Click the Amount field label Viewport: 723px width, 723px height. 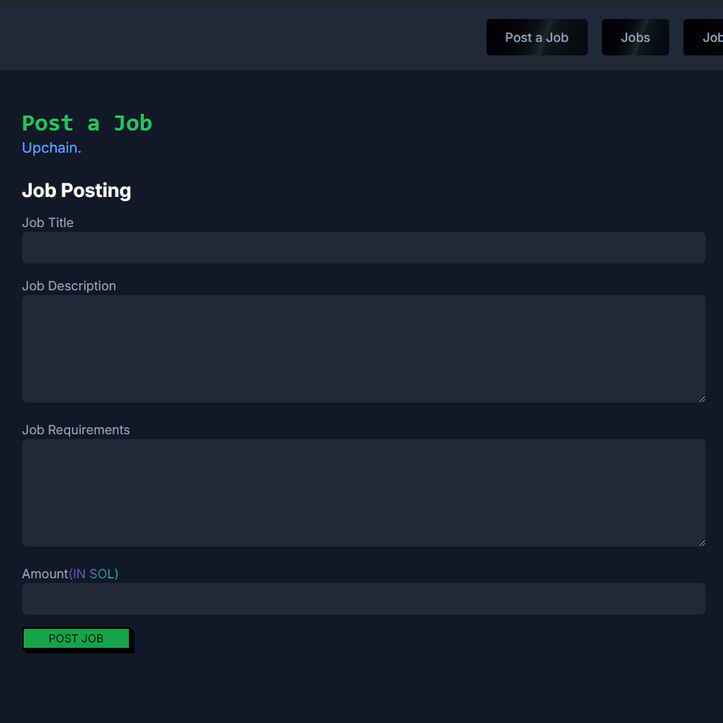tap(44, 573)
